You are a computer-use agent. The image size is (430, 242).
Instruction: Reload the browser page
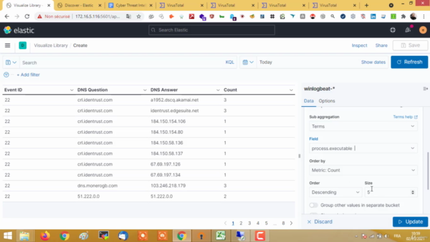tap(27, 16)
